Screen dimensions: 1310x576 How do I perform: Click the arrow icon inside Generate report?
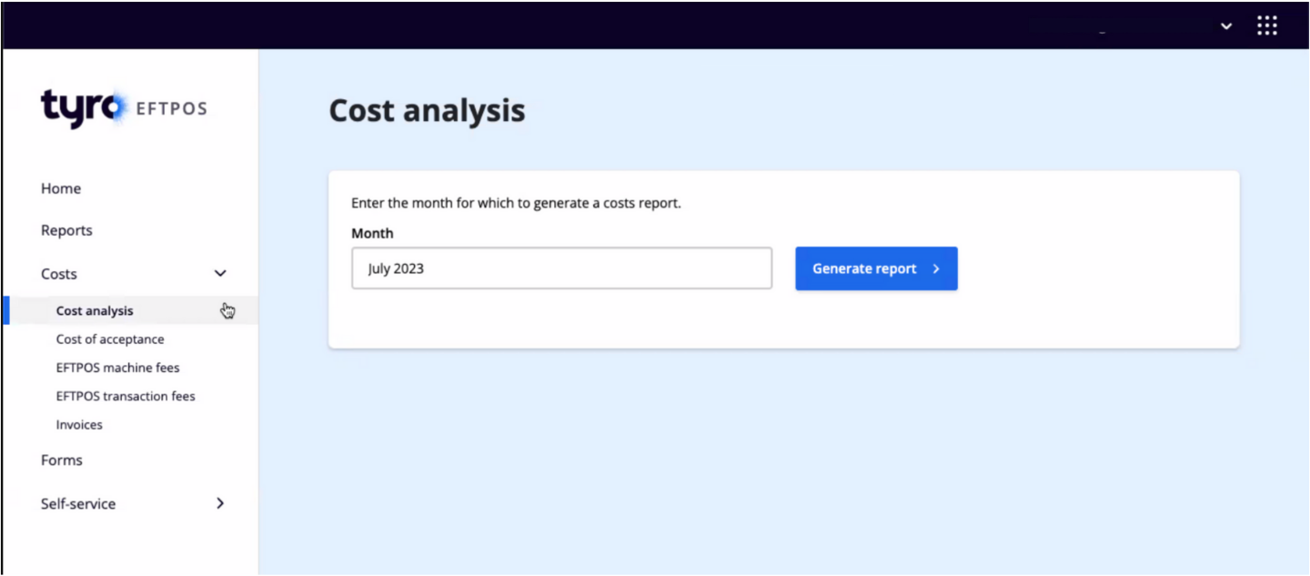[x=936, y=269]
